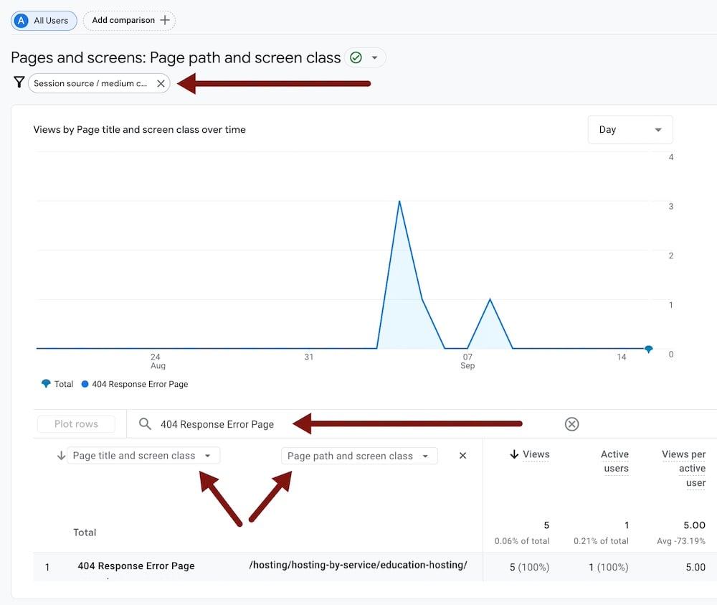Click the search magnifier icon in table
717x605 pixels.
[145, 424]
